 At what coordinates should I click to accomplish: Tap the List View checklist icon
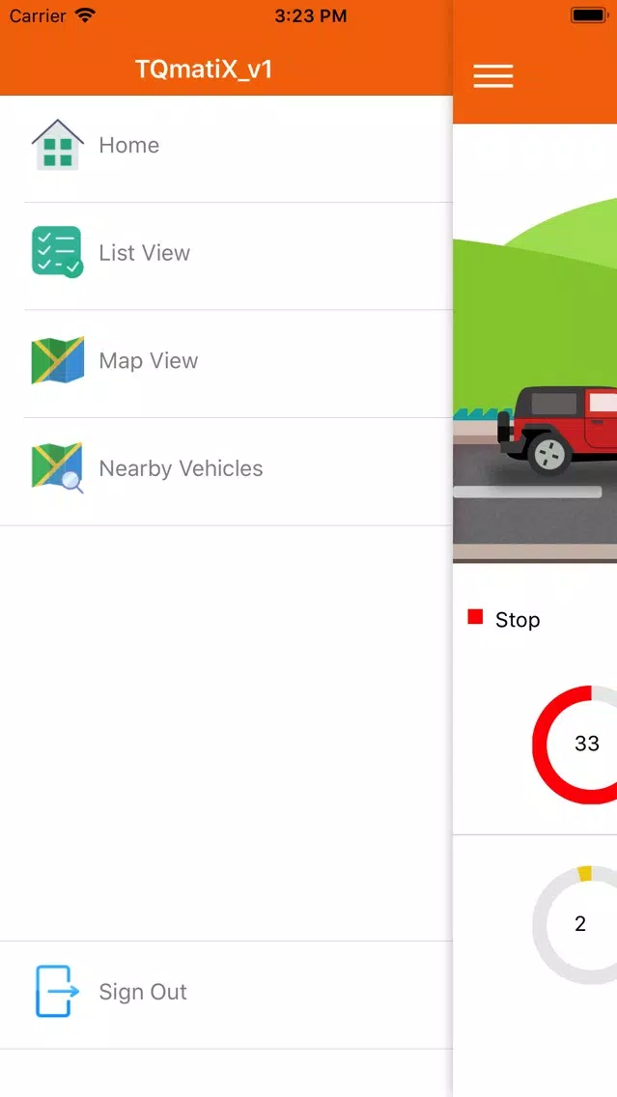pyautogui.click(x=57, y=252)
